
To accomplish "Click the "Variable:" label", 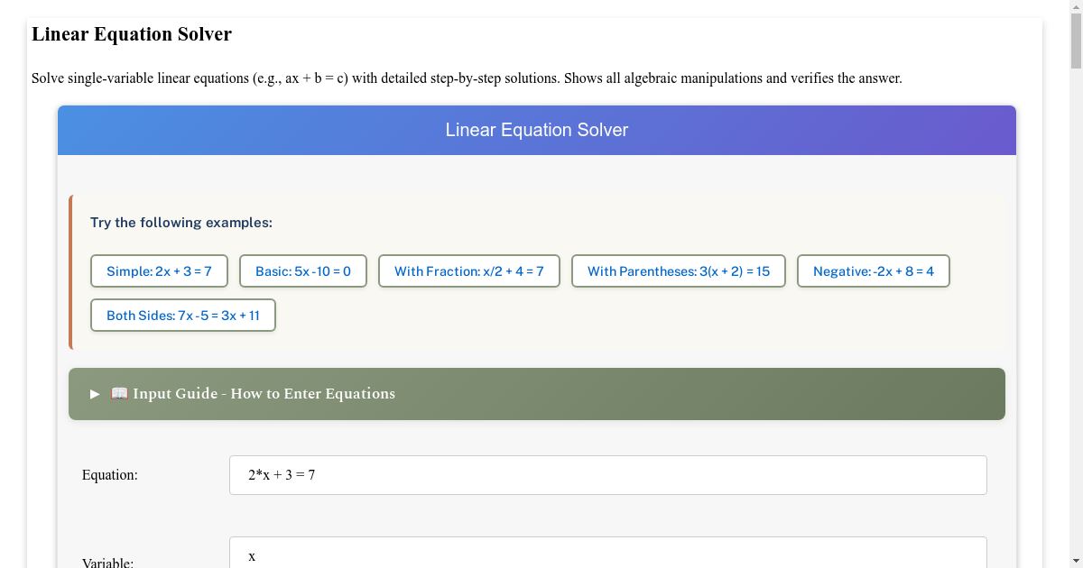I will (107, 562).
